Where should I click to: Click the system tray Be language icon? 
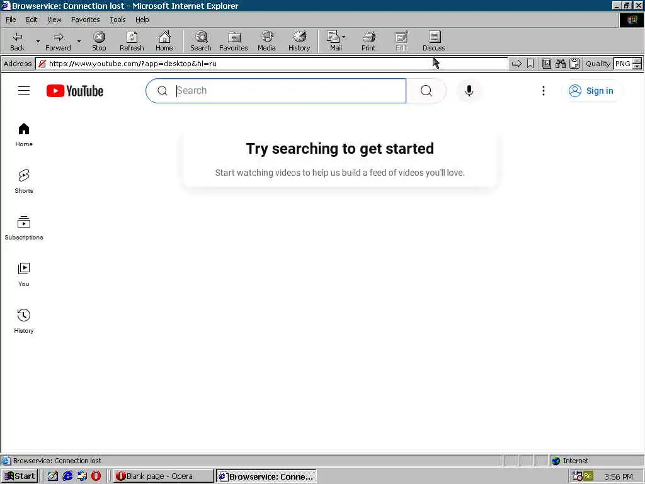[588, 476]
